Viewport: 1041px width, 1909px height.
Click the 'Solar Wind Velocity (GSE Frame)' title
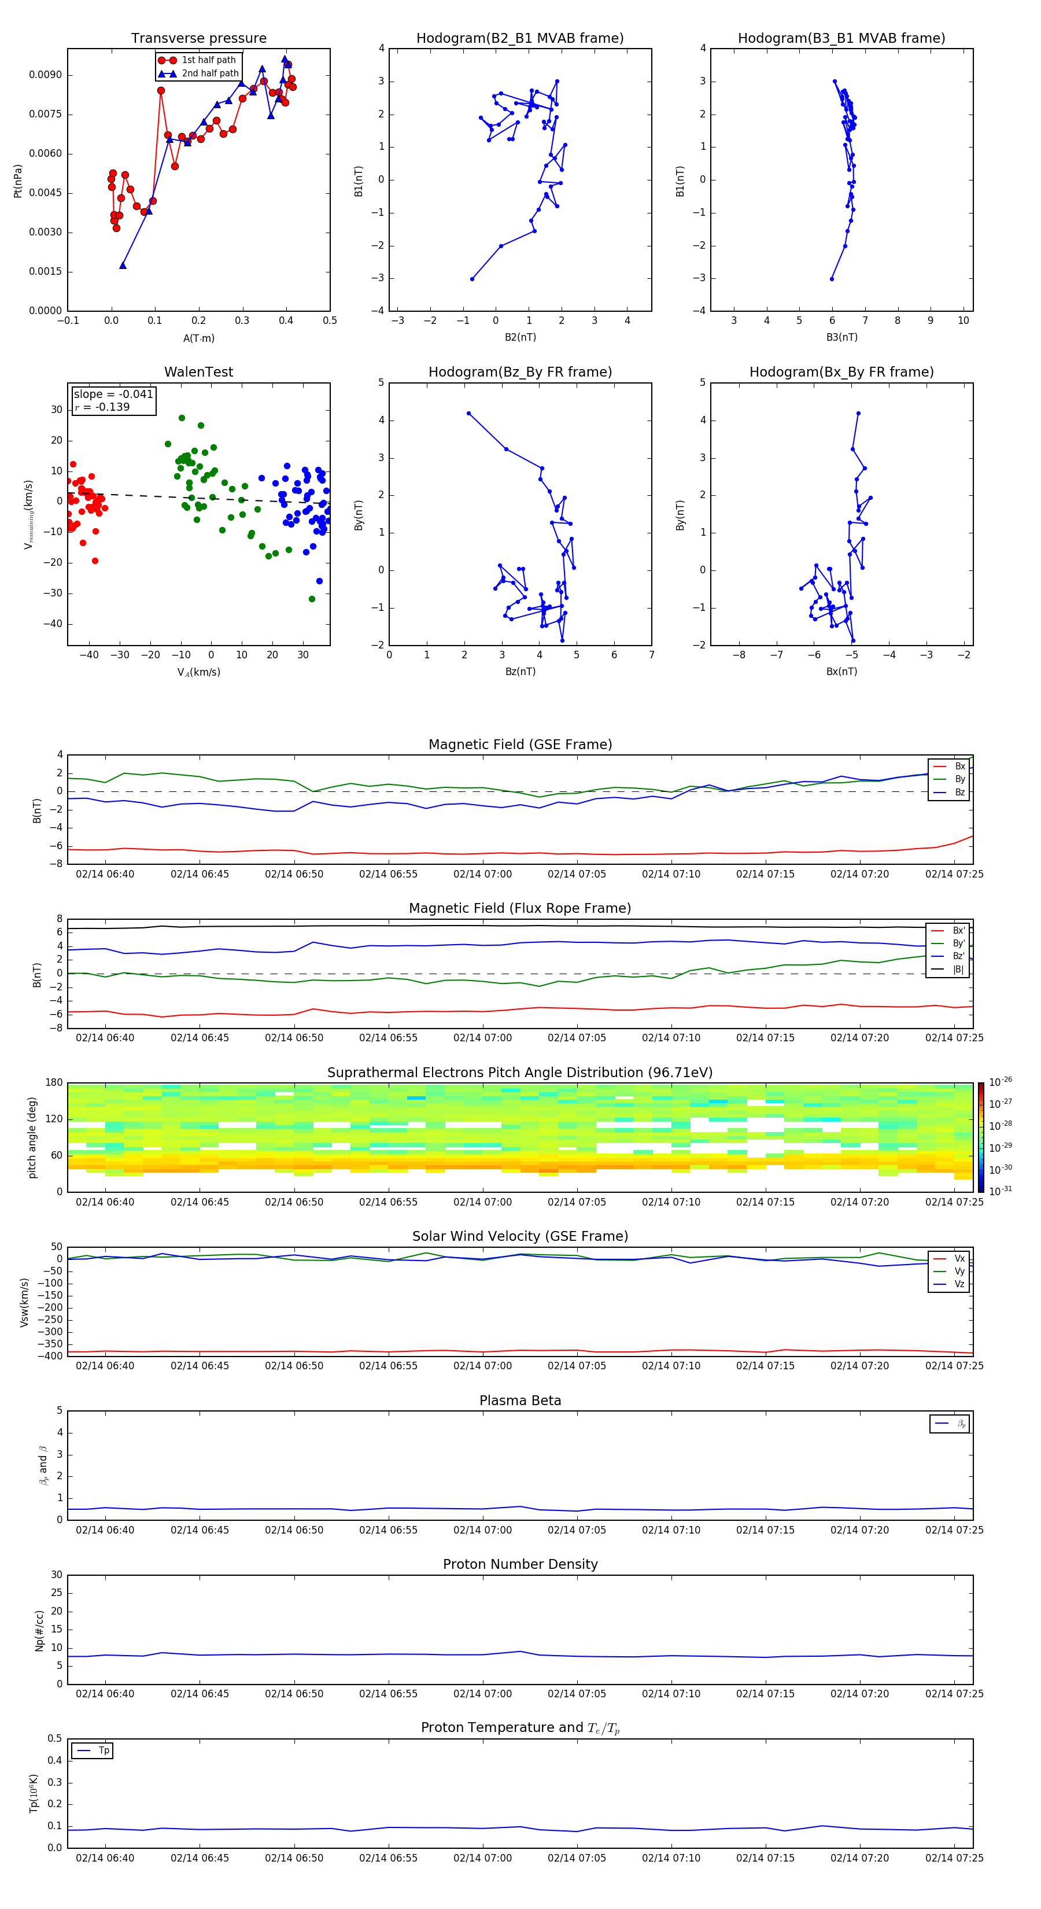(x=520, y=1236)
